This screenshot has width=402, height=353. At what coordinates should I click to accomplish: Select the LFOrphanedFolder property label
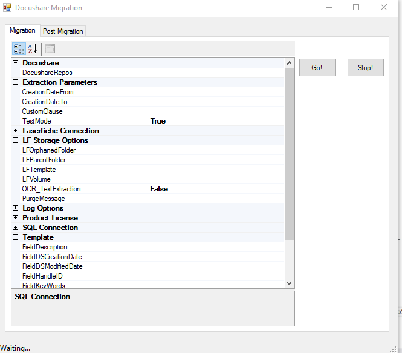49,150
